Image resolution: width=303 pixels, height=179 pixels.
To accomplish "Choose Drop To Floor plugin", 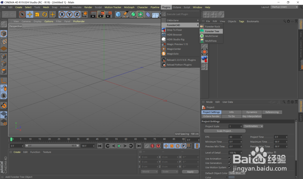I will [180, 30].
